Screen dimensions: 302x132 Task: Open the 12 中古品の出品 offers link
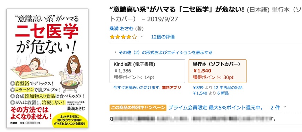[x=228, y=88]
